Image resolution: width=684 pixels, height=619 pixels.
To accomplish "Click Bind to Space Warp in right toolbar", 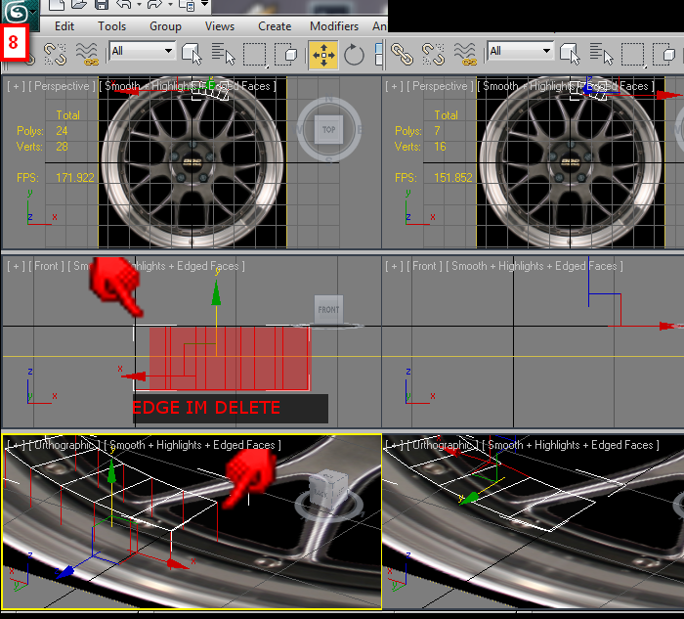I will click(x=466, y=53).
